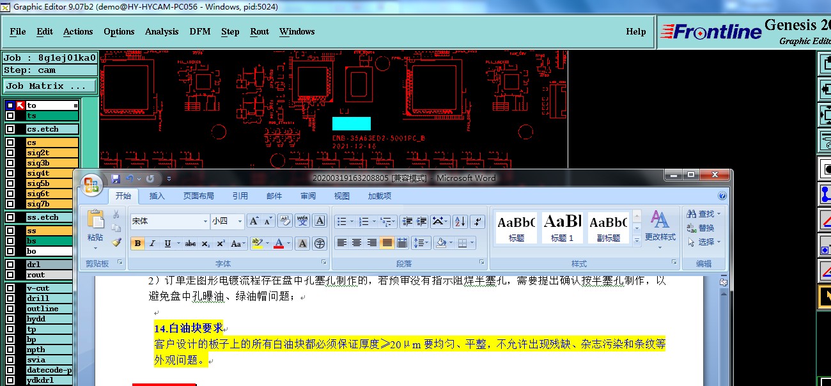The image size is (831, 386).
Task: Toggle the checkbox for layer npth
Action: [10, 350]
